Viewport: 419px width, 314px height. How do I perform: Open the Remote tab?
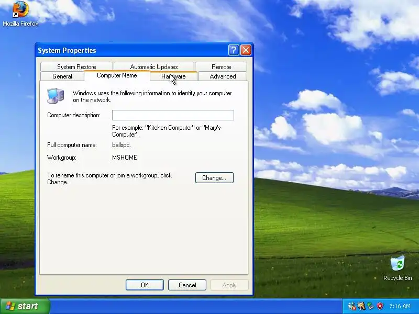(x=221, y=66)
